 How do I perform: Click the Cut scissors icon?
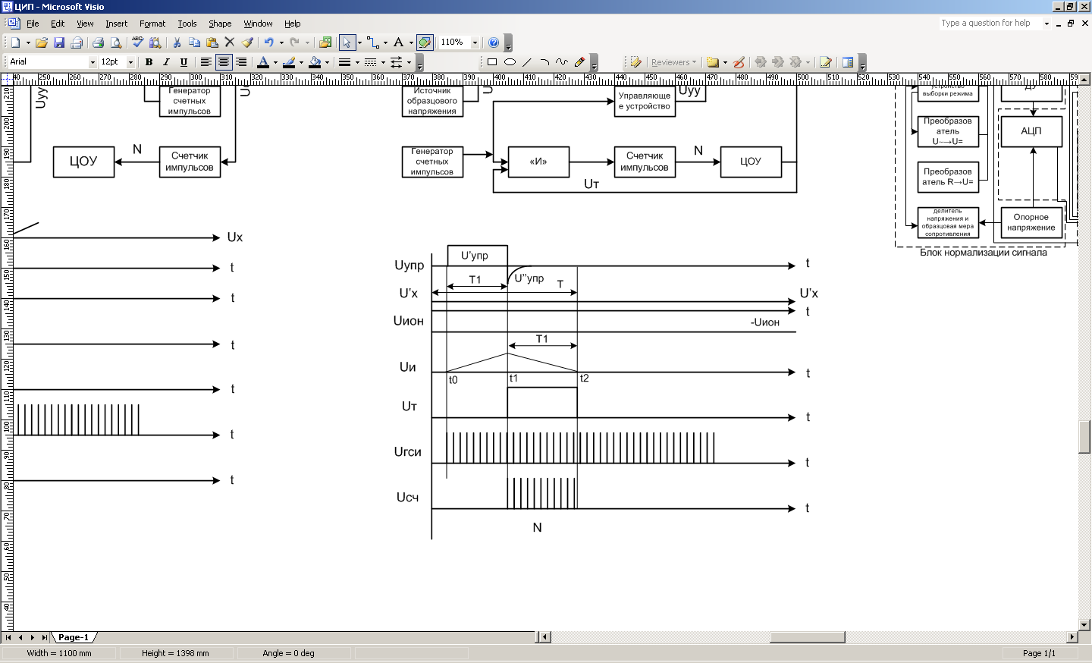coord(177,42)
